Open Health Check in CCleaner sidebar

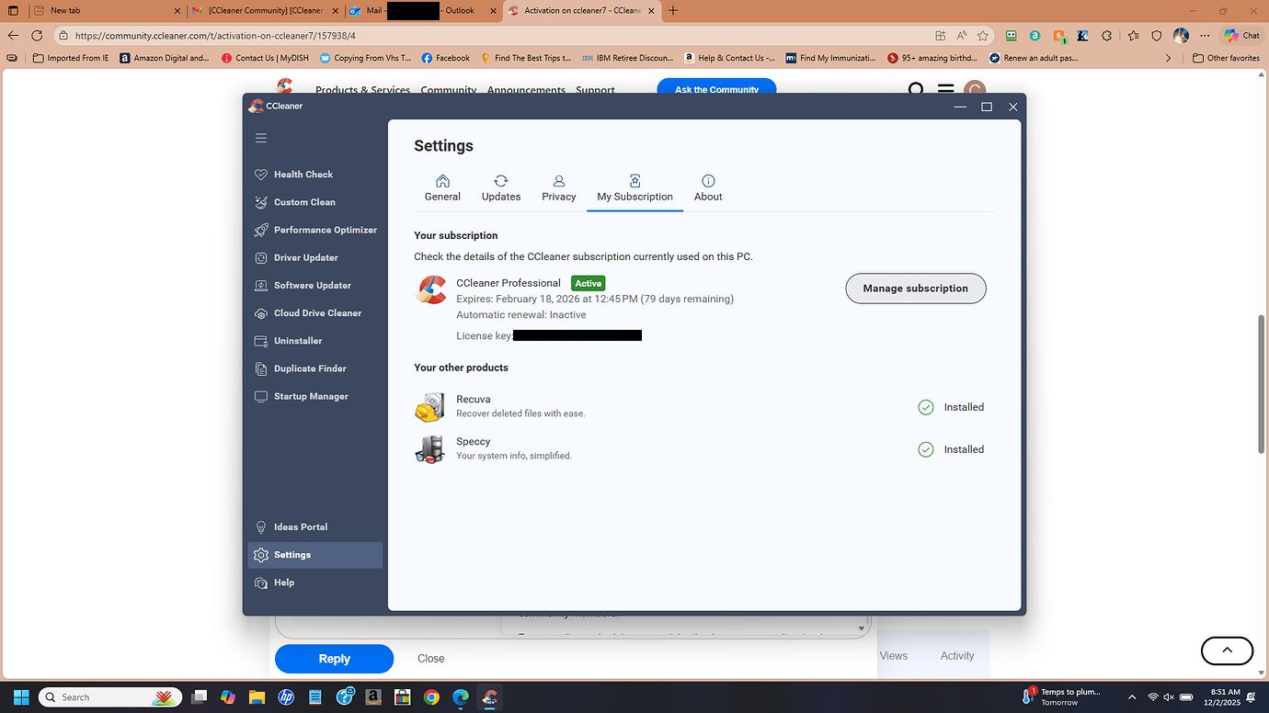click(303, 175)
